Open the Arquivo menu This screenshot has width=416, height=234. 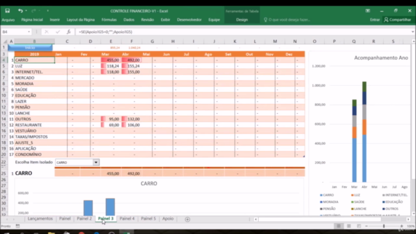click(8, 19)
